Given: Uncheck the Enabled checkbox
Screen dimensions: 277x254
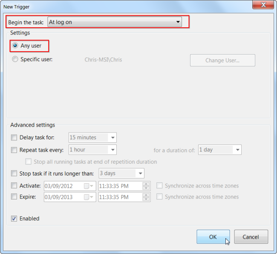Looking at the screenshot, I should coord(14,219).
